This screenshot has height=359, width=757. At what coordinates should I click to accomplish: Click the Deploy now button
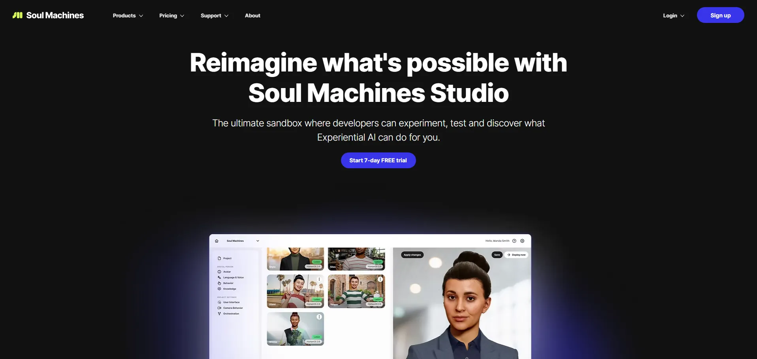516,255
